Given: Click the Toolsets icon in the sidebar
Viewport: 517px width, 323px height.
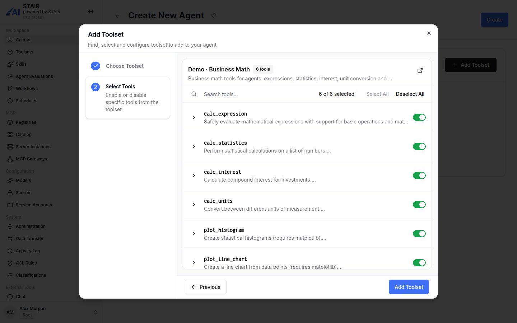Looking at the screenshot, I should [10, 52].
